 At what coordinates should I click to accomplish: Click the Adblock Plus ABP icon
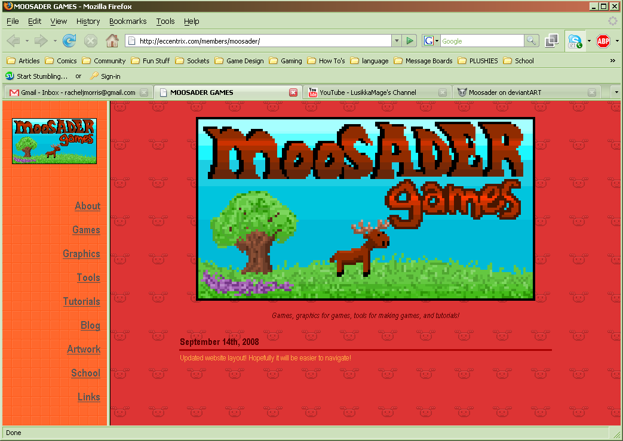tap(603, 41)
